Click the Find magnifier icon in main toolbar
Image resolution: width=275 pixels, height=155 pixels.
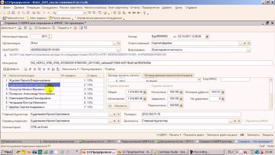(x=55, y=13)
